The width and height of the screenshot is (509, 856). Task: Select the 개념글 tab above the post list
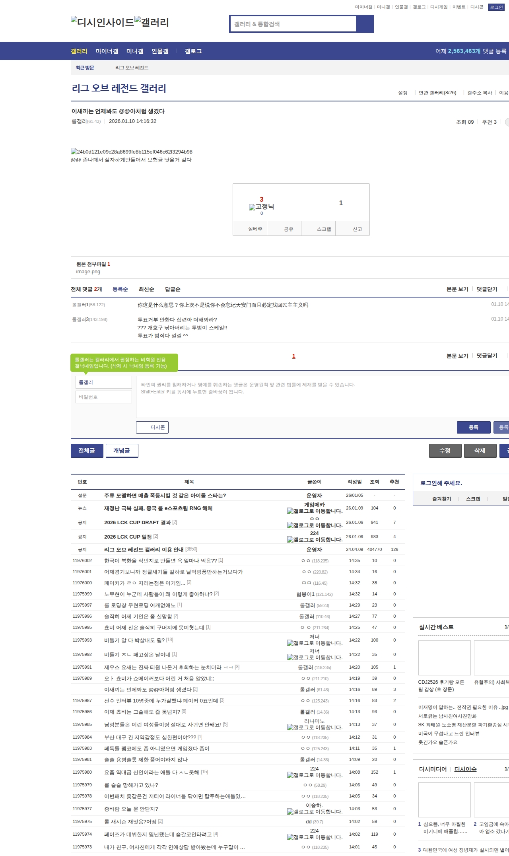(122, 451)
